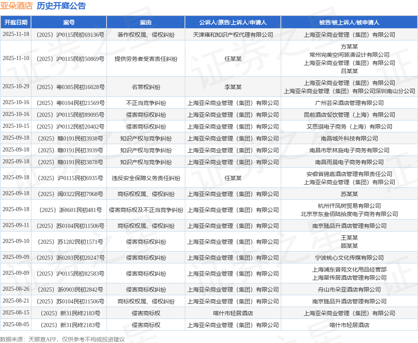Click plaintiff 李某某
The image size is (418, 343).
[x=233, y=87]
